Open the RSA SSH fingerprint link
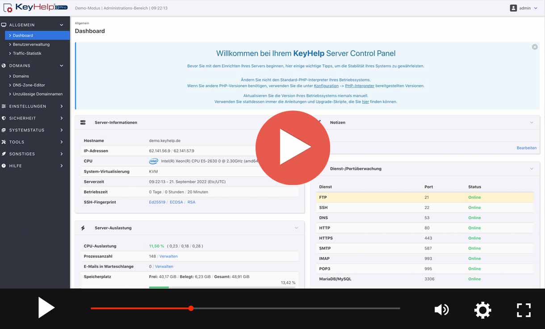This screenshot has width=545, height=329. (191, 202)
